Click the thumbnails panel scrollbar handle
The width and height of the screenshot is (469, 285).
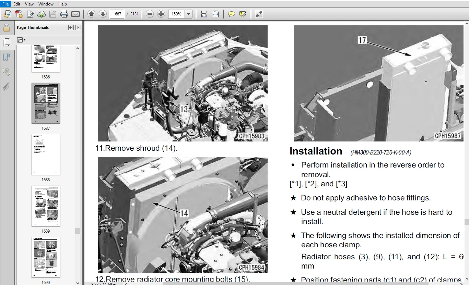(x=78, y=231)
